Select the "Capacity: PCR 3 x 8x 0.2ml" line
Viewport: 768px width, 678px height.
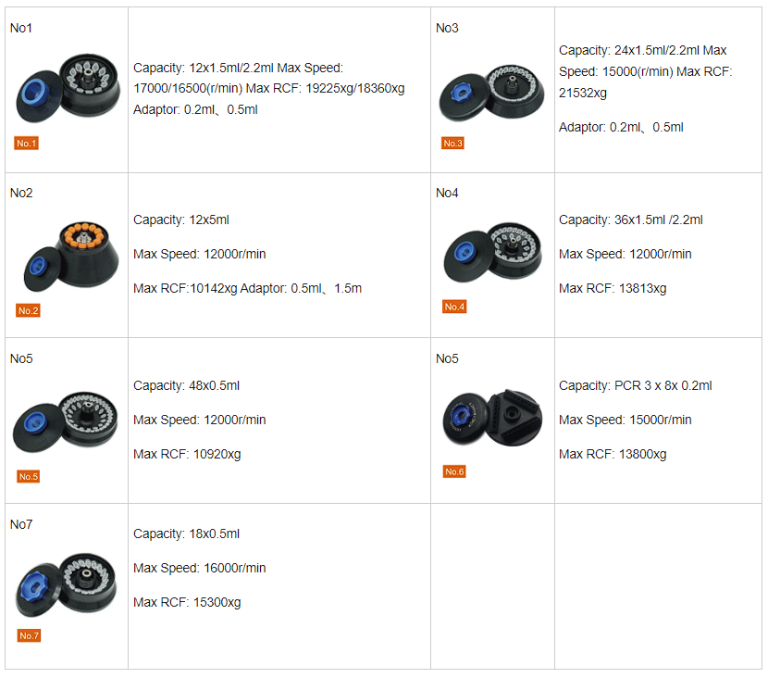[x=636, y=385]
